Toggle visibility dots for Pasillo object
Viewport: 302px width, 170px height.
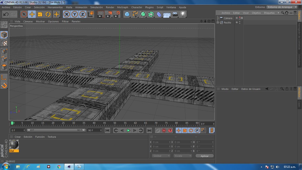coord(240,23)
